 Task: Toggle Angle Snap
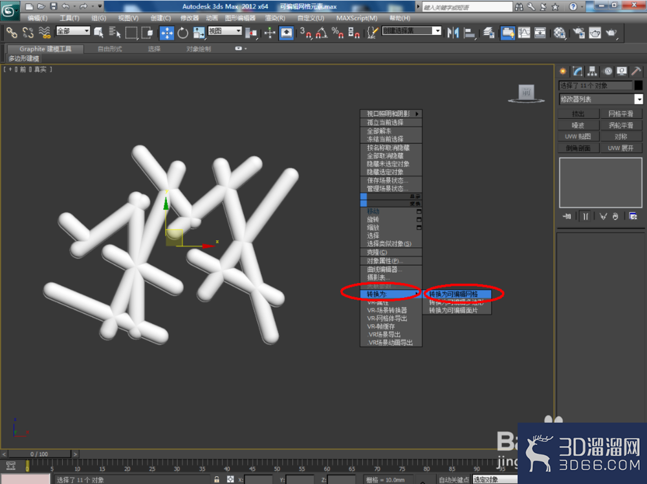coord(322,32)
